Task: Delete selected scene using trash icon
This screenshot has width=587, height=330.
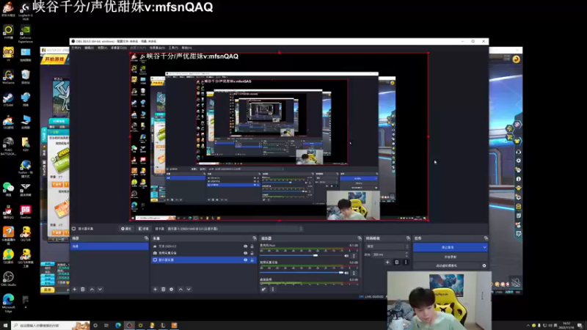Action: point(83,289)
